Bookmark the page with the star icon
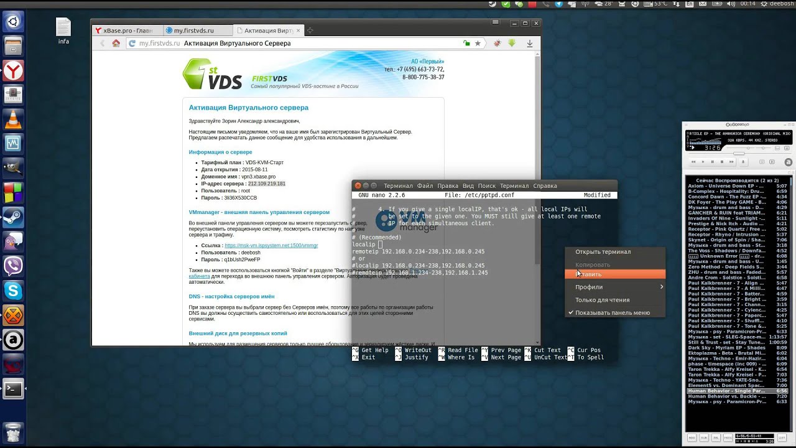Viewport: 796px width, 448px height. pos(478,44)
